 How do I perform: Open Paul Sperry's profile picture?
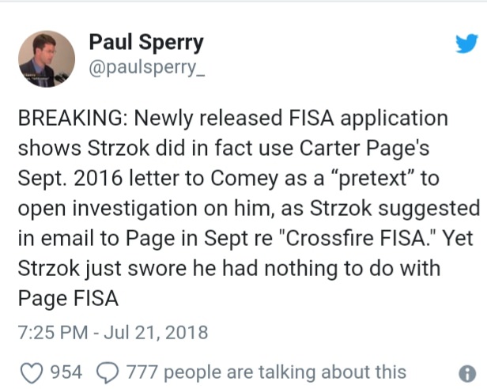47,59
